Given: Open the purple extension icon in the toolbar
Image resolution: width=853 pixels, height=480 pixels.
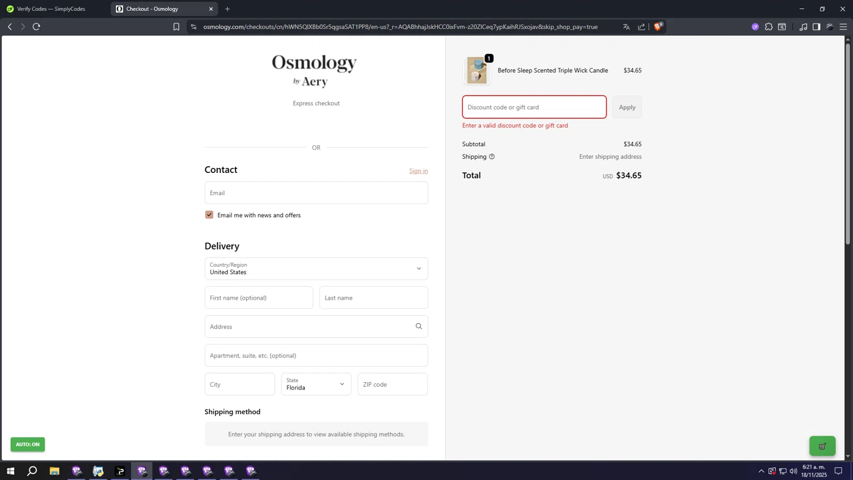Looking at the screenshot, I should click(x=755, y=27).
